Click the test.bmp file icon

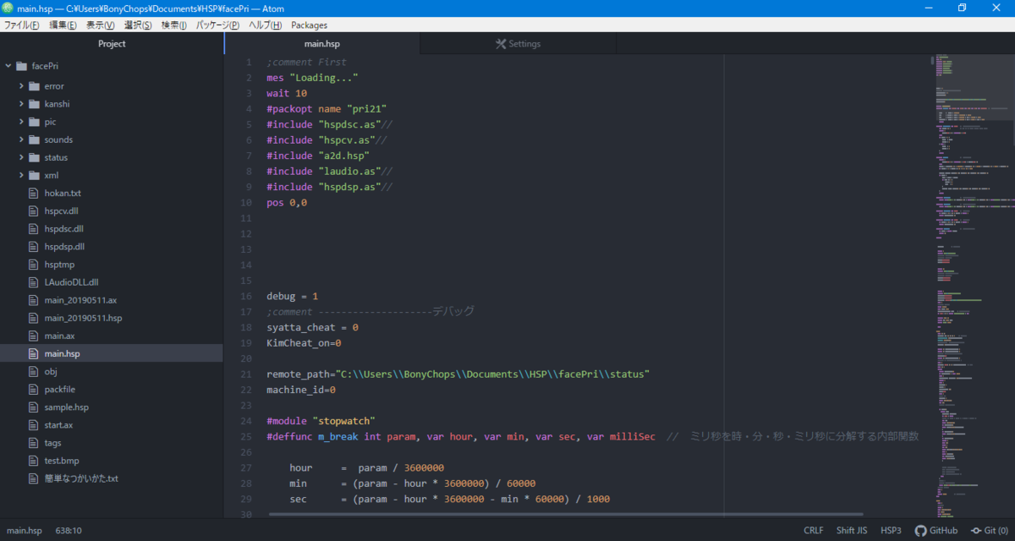[34, 460]
